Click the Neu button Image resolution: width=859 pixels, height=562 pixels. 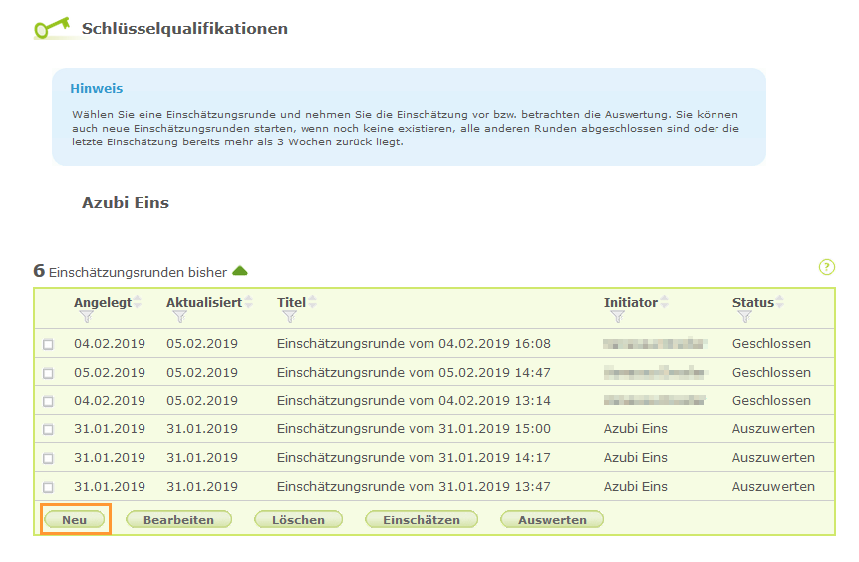tap(75, 520)
